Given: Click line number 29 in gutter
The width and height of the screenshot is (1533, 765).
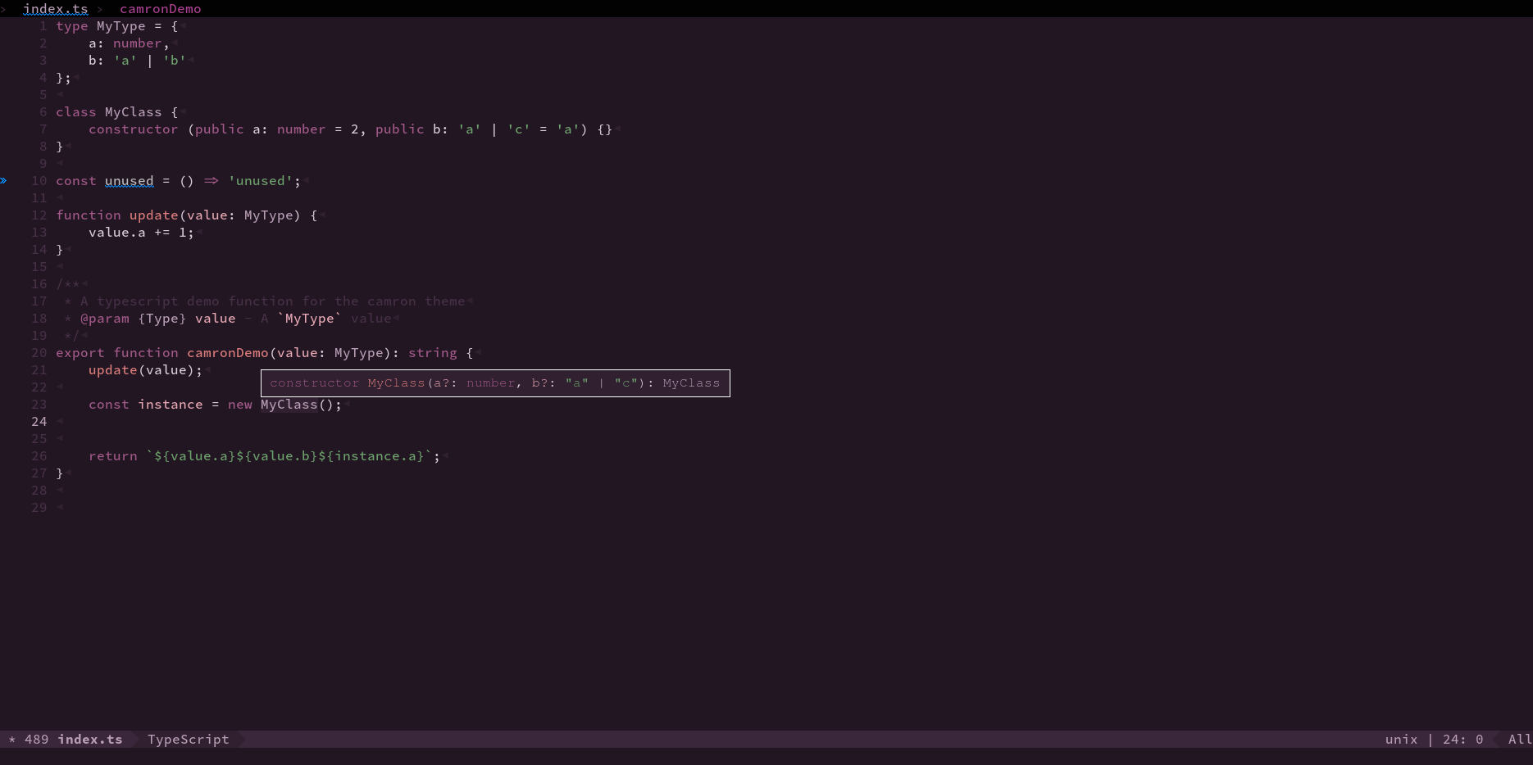Looking at the screenshot, I should [x=39, y=508].
